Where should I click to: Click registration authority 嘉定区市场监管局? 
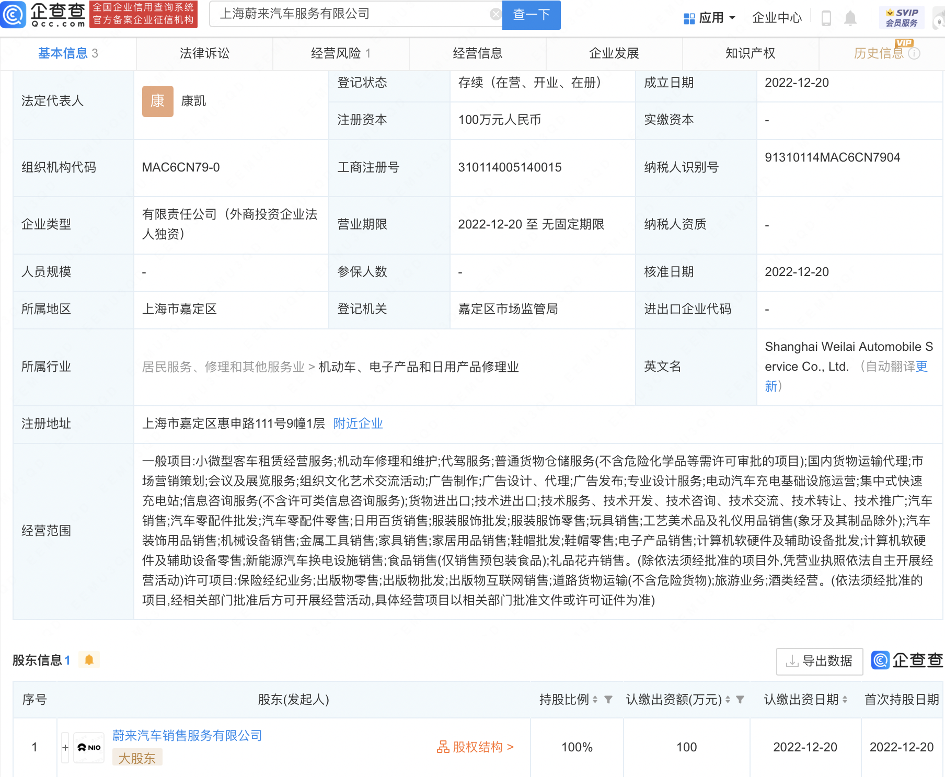pyautogui.click(x=508, y=309)
